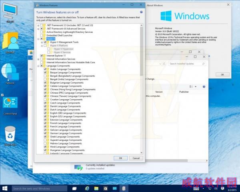The height and width of the screenshot is (192, 240).
Task: Click the view options icon in Installed Updates
Action: (191, 87)
